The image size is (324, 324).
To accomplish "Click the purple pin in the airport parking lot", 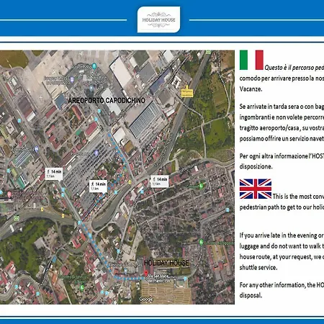I will [x=96, y=153].
